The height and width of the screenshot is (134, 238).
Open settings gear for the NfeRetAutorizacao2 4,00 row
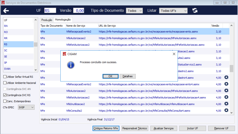click(226, 97)
